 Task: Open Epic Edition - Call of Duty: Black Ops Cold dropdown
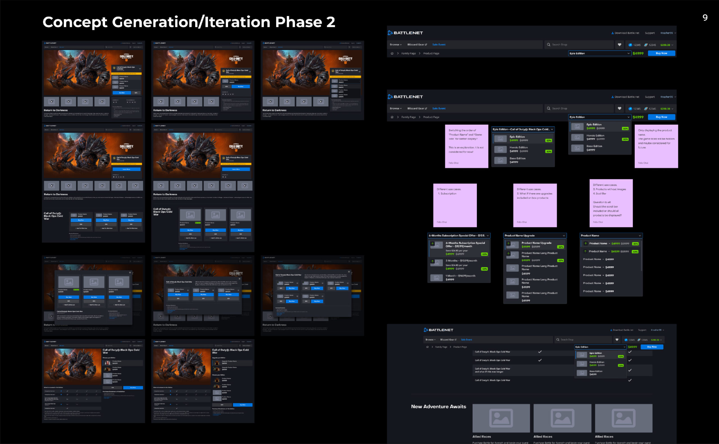[x=523, y=129]
